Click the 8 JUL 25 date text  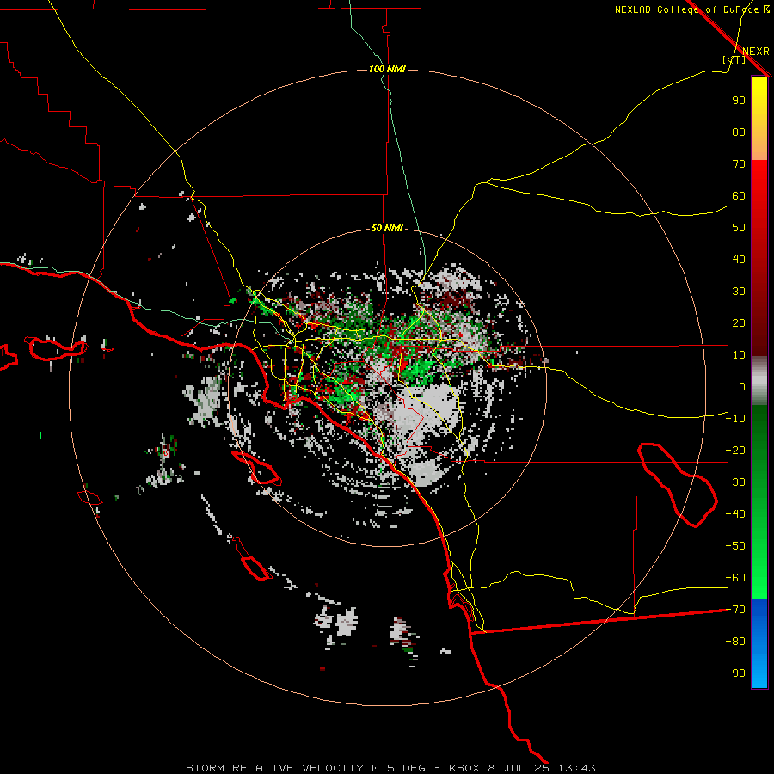(x=519, y=768)
